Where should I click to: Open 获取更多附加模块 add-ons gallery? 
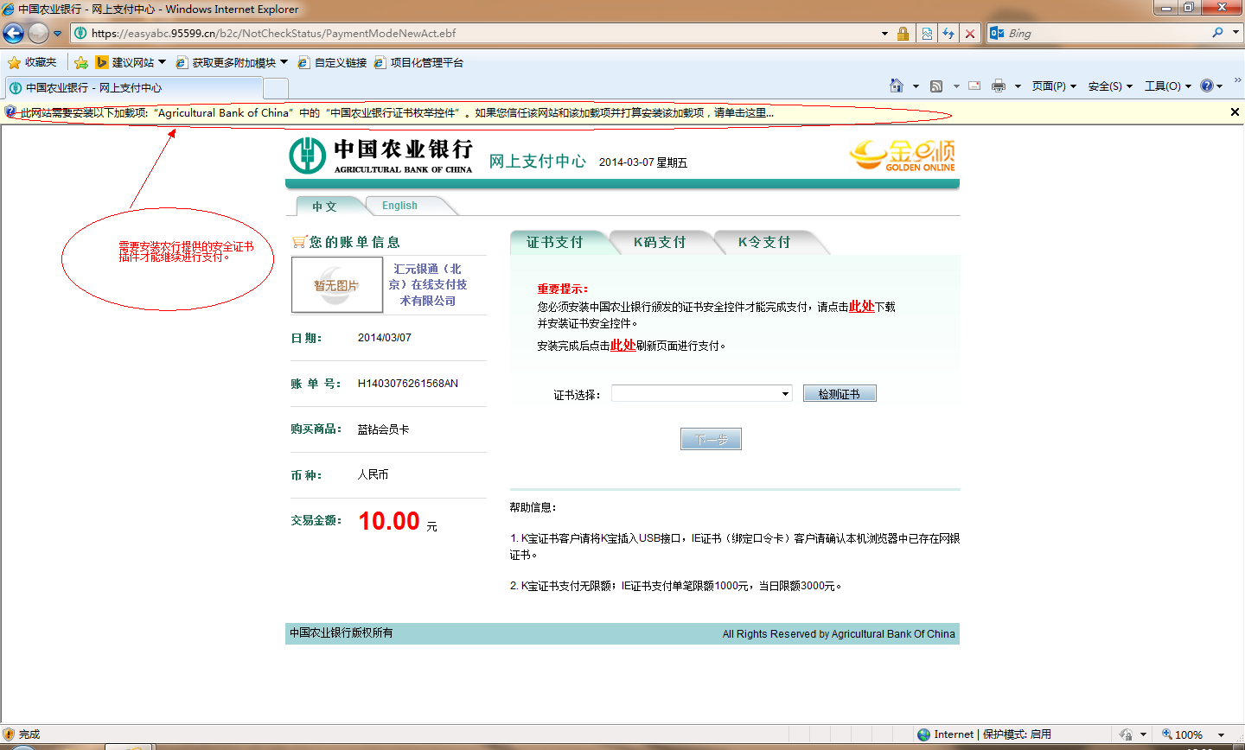click(x=232, y=62)
